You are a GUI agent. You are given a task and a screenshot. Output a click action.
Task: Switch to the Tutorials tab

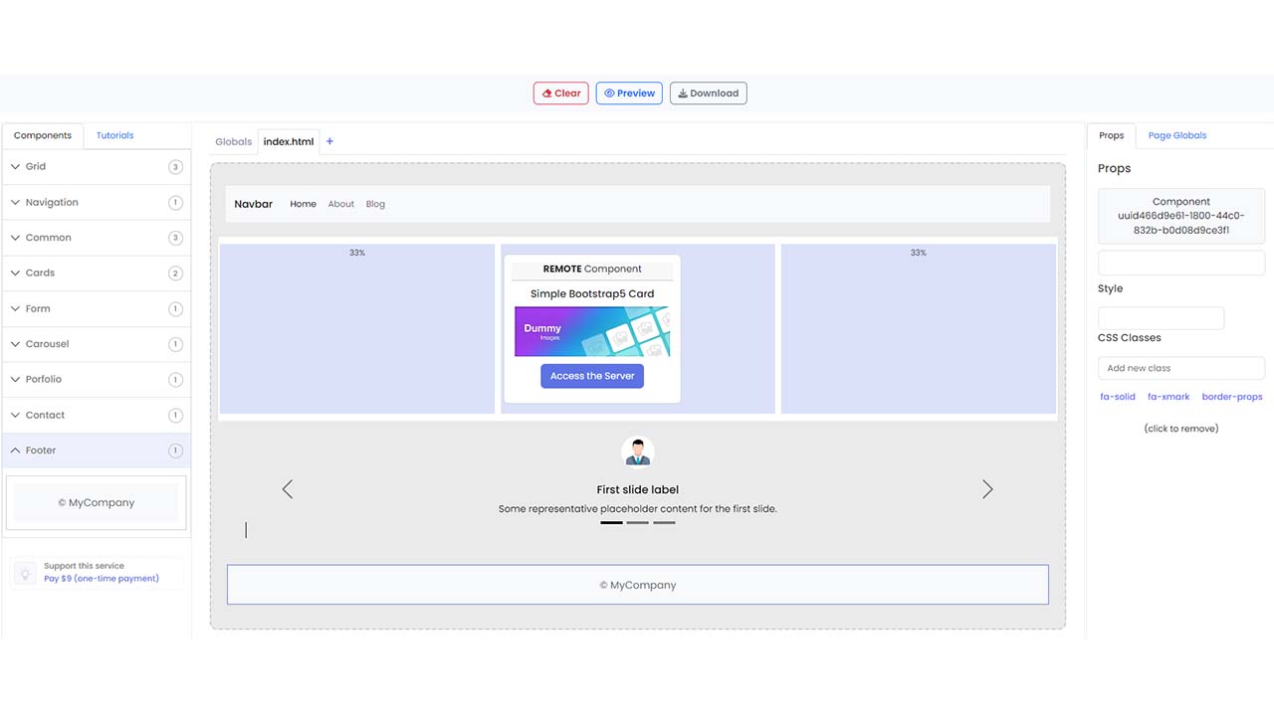tap(114, 135)
